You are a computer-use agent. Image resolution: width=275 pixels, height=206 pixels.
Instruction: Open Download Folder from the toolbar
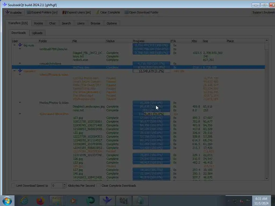pyautogui.click(x=142, y=12)
